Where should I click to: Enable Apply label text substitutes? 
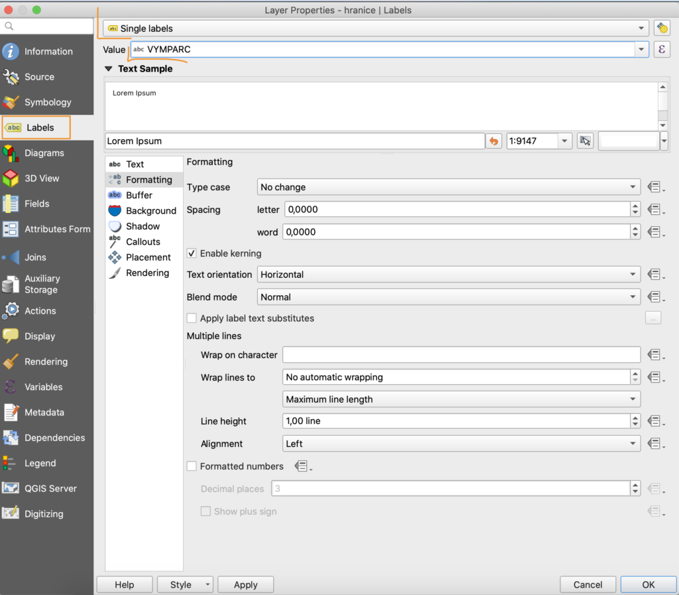click(x=192, y=318)
